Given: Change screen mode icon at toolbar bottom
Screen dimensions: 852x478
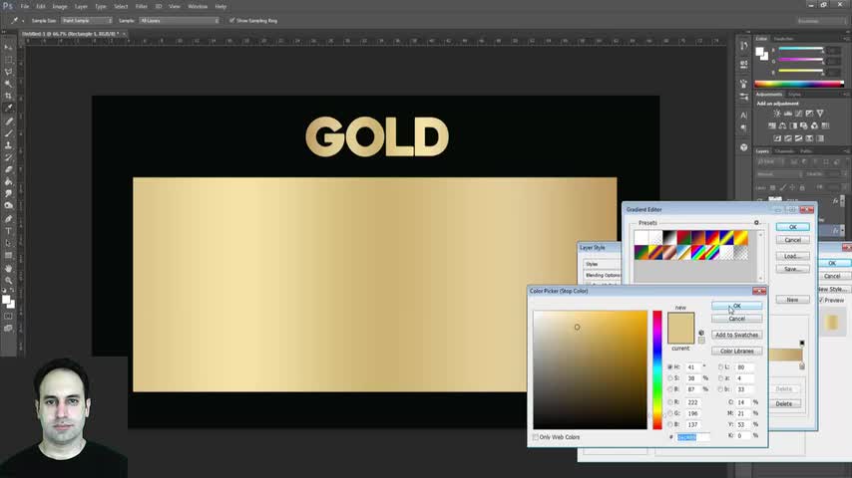Looking at the screenshot, I should coord(8,329).
